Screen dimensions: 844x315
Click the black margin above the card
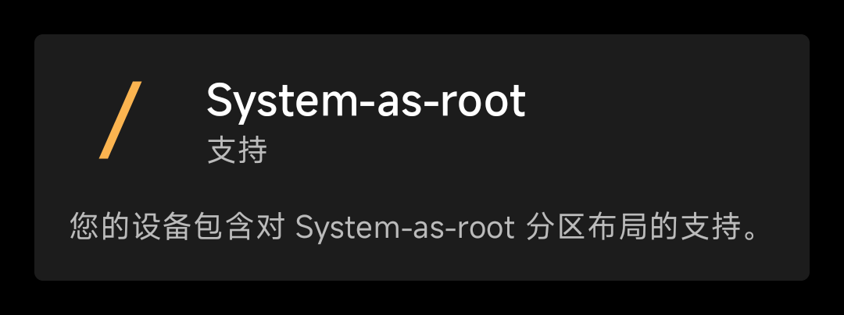coord(422,16)
